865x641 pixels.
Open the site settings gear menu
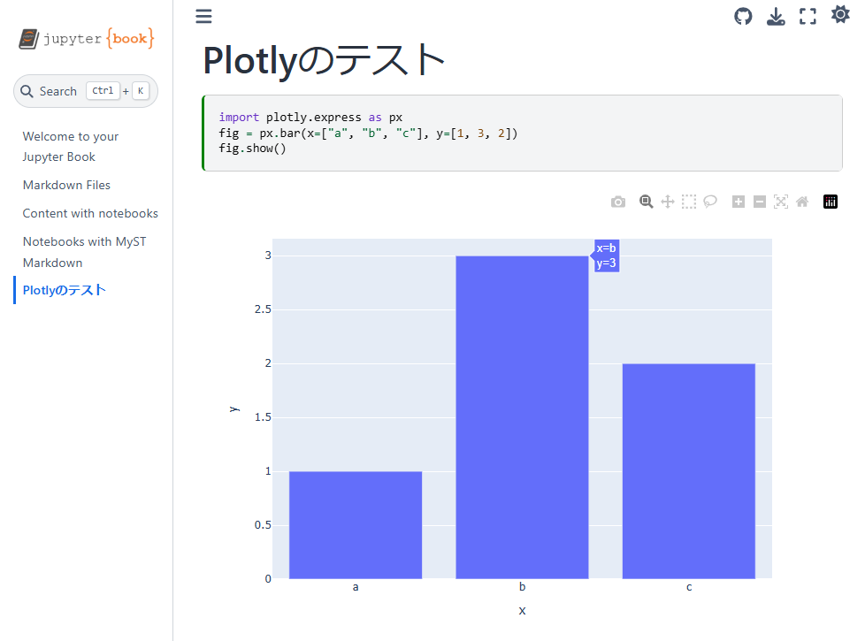coord(838,14)
